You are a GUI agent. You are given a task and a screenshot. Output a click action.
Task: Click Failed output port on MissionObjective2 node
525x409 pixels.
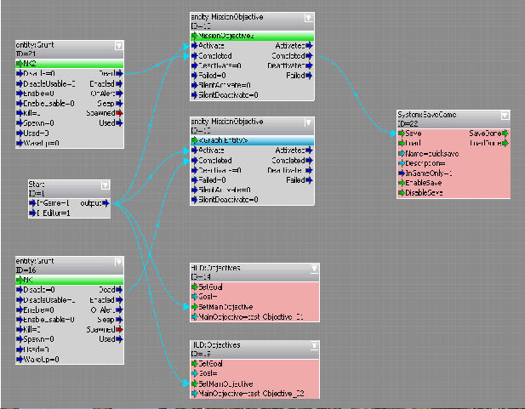click(309, 76)
